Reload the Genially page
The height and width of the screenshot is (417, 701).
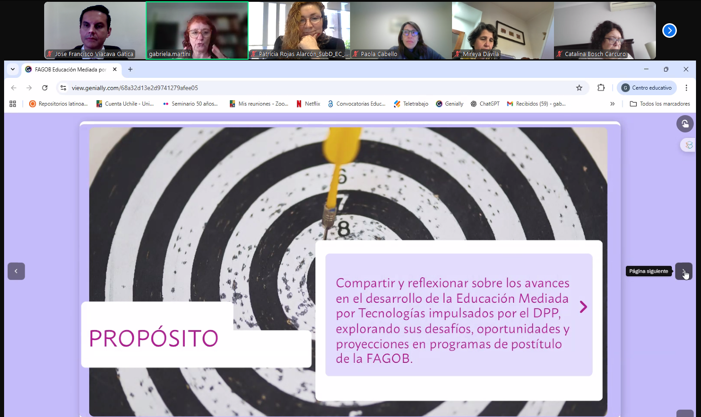coord(45,88)
